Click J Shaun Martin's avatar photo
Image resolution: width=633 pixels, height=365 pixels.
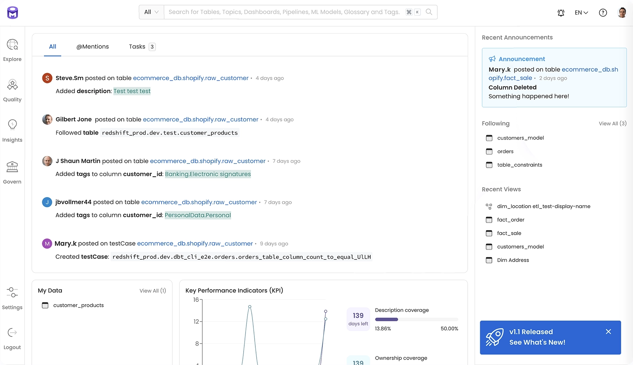point(47,161)
